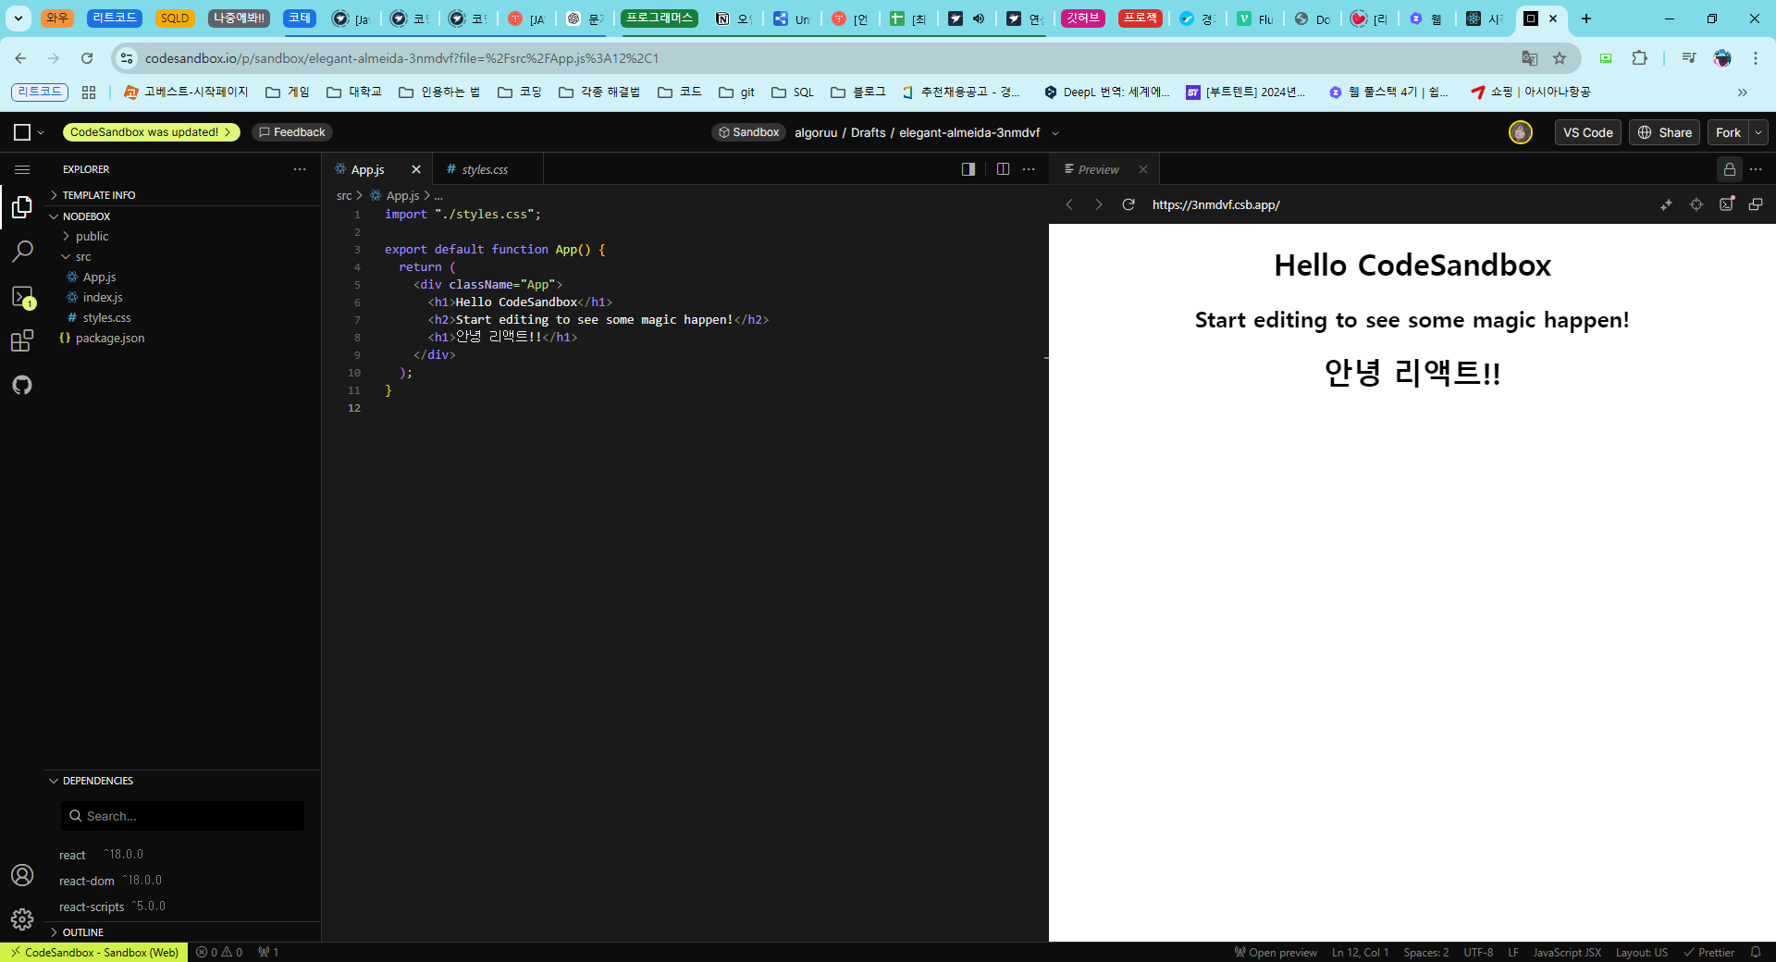Click the Feedback button
The width and height of the screenshot is (1776, 962).
click(x=292, y=132)
